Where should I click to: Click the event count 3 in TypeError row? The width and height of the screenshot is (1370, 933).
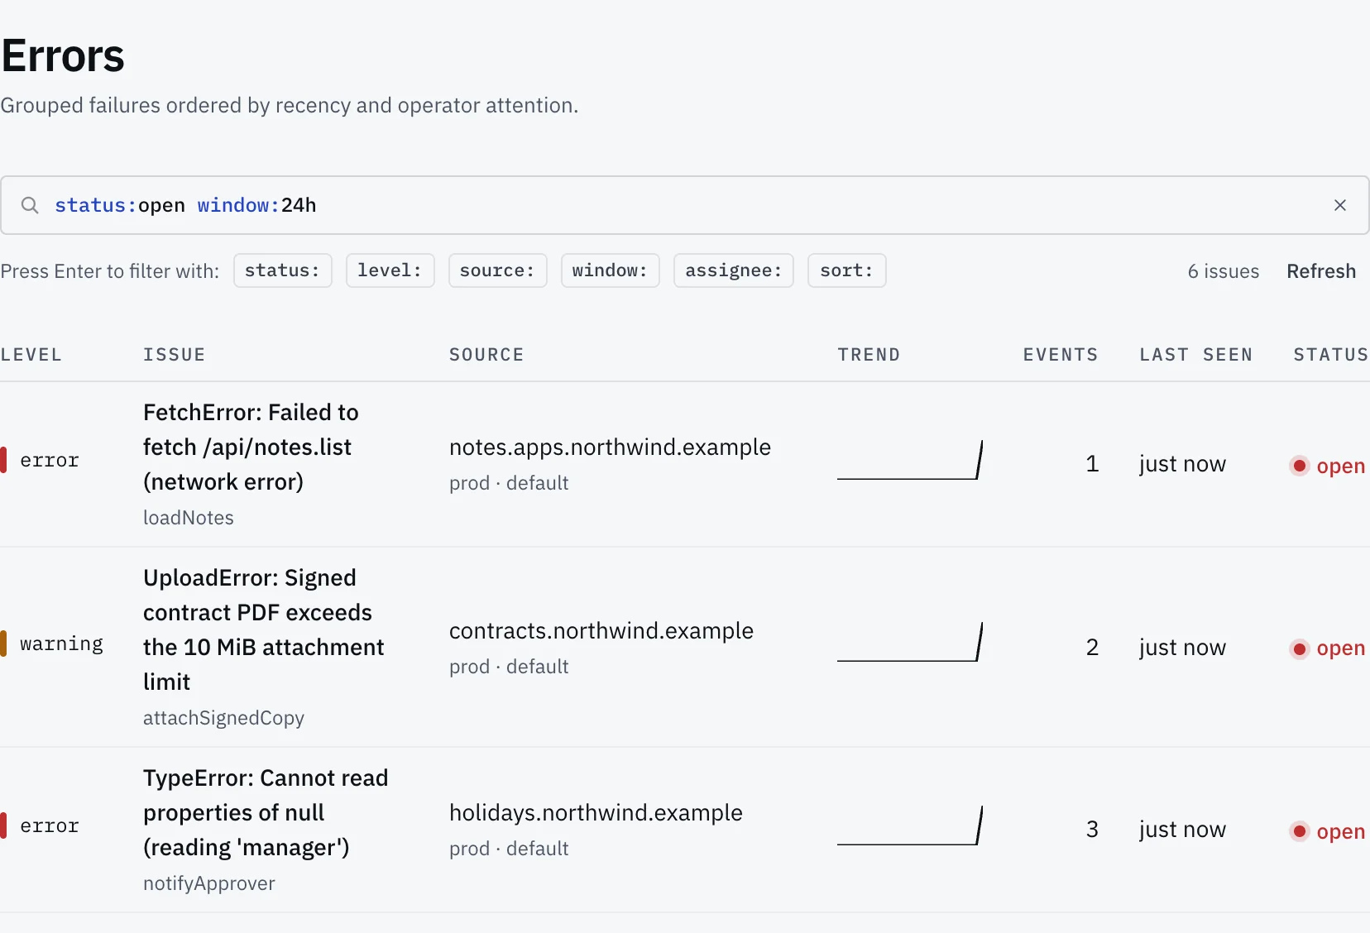[1092, 829]
